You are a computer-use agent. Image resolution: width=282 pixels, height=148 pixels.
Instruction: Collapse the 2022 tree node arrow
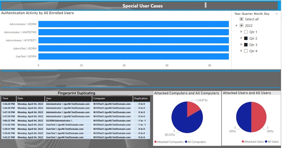[x=236, y=25]
